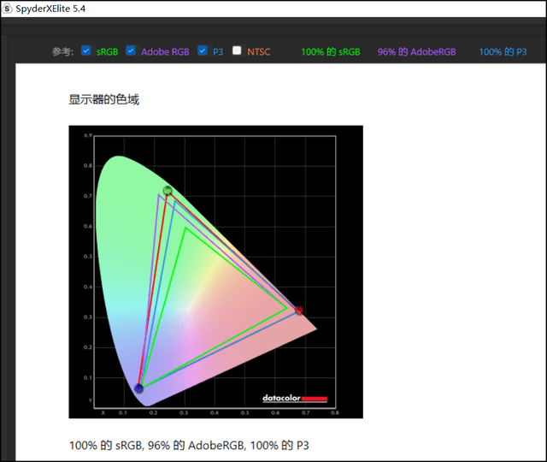Click the SpyderXElite app icon in title bar
547x462 pixels.
tap(8, 8)
